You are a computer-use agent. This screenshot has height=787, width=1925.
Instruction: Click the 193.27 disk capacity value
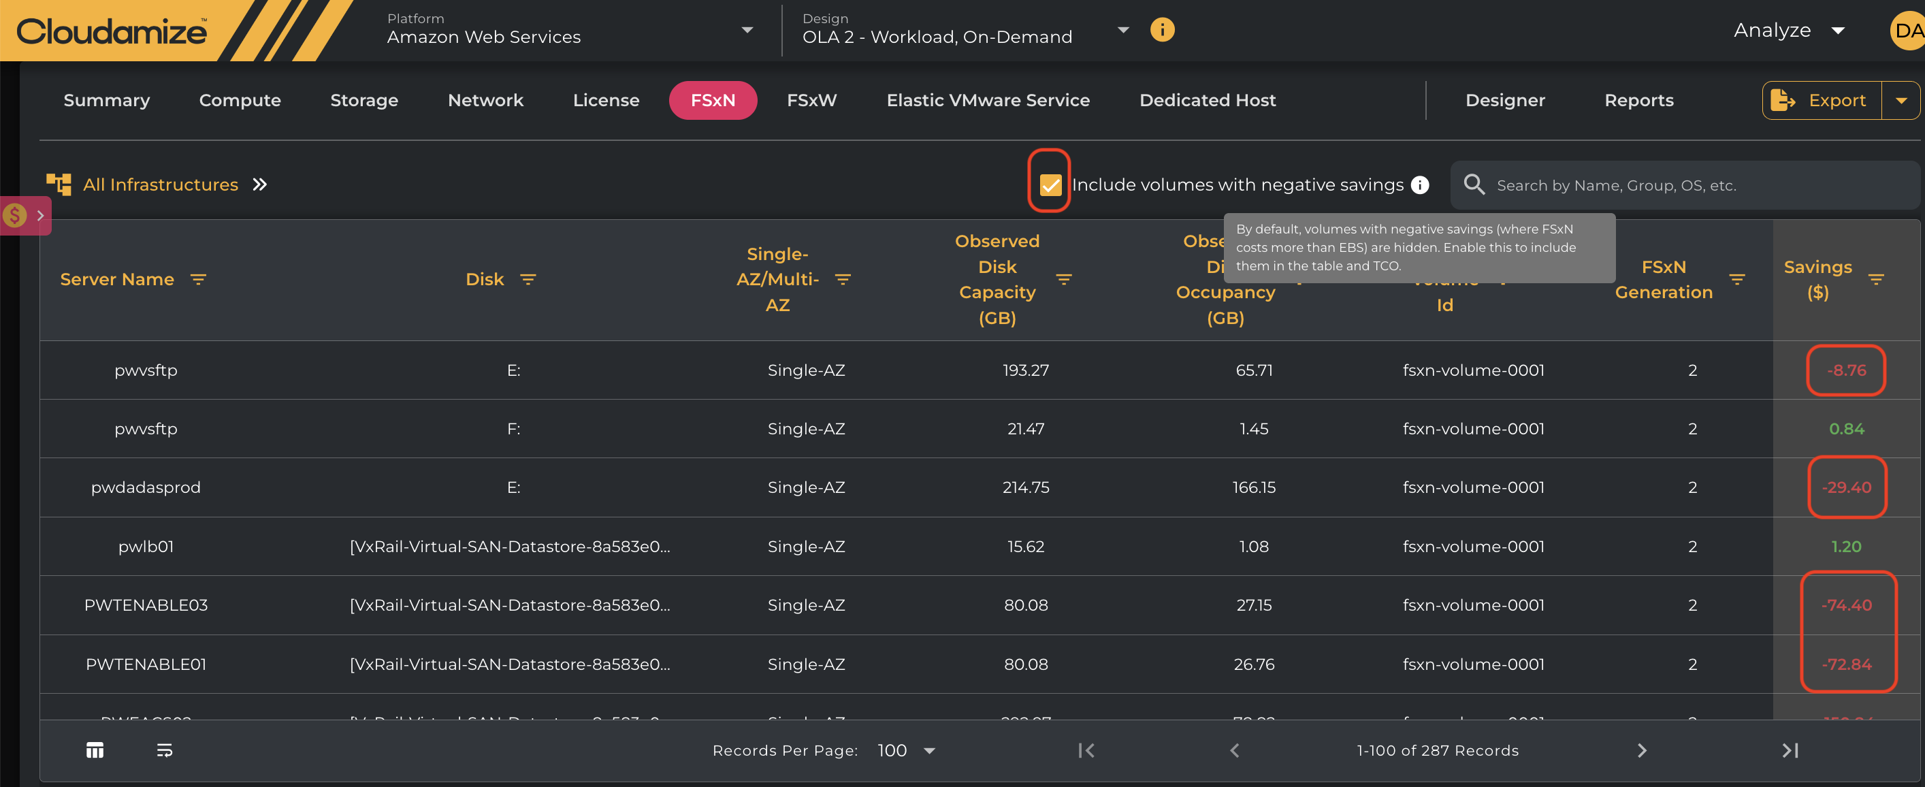click(x=1026, y=370)
